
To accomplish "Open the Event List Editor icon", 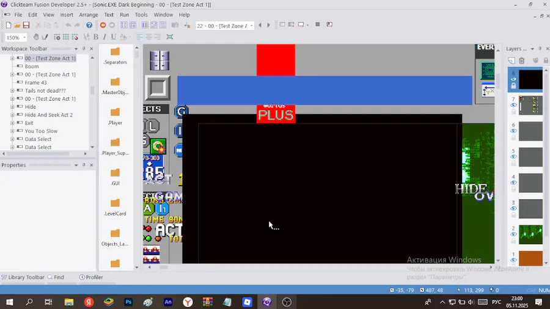I will (x=163, y=25).
